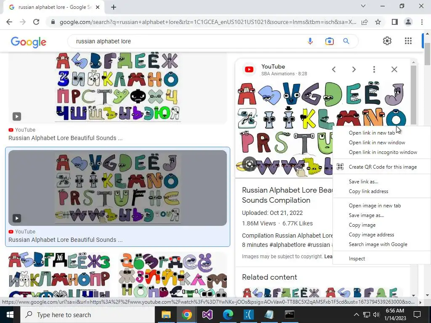Click selected result's Russian Alphabet Lore caption
This screenshot has height=323, width=431.
[65, 240]
